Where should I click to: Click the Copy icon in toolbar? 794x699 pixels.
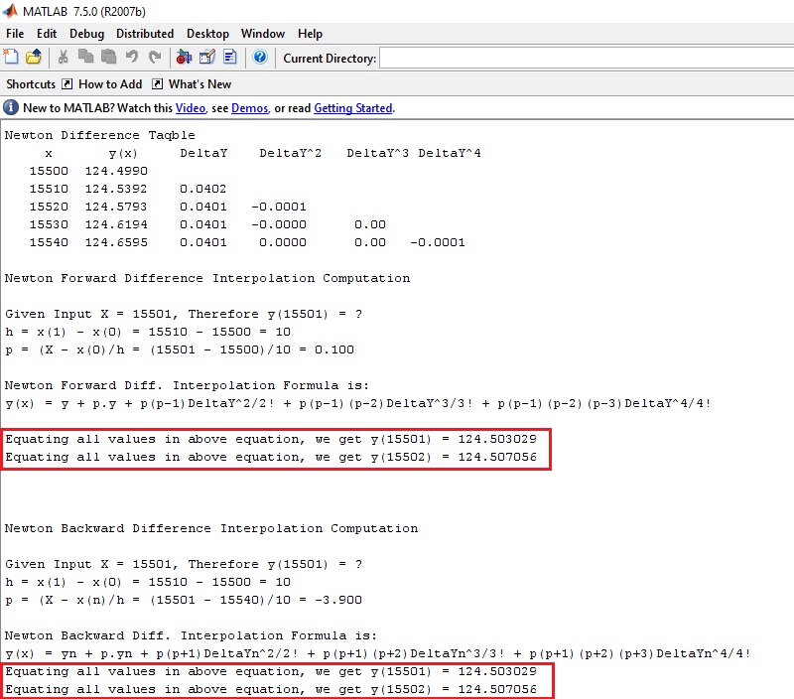(86, 58)
